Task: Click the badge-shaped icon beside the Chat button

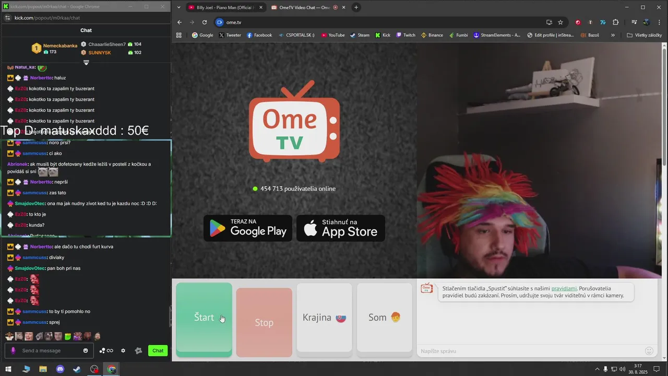Action: [x=138, y=350]
